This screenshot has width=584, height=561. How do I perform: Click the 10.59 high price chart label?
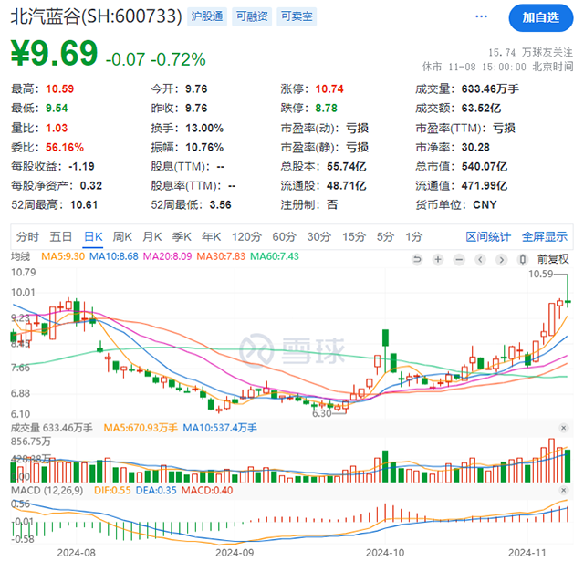click(x=541, y=274)
